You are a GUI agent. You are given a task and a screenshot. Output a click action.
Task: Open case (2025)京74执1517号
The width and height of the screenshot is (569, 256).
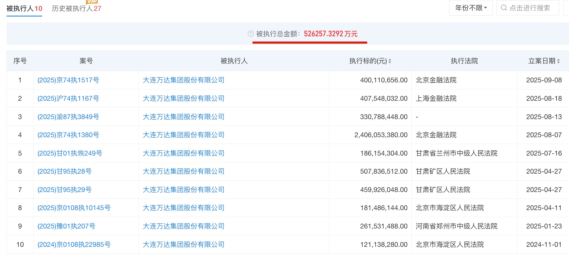click(x=68, y=80)
